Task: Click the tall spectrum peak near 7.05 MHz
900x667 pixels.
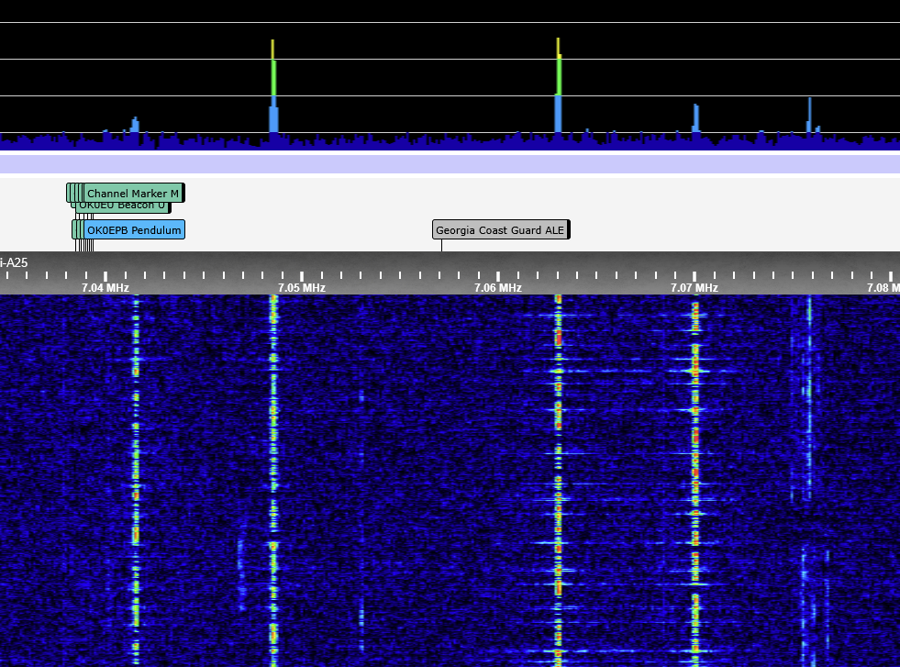Action: (x=272, y=92)
